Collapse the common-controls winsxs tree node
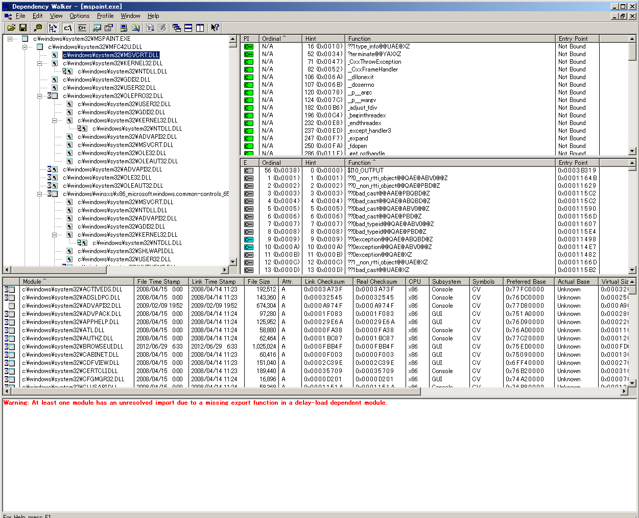 pos(40,194)
